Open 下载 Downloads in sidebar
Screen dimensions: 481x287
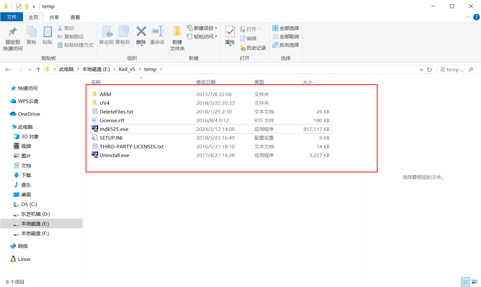22,175
